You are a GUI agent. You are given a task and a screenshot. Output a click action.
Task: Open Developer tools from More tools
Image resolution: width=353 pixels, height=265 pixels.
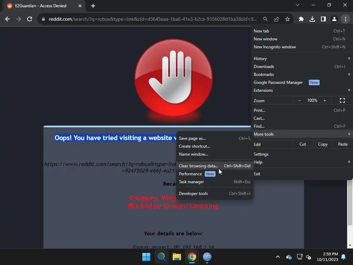coord(214,194)
